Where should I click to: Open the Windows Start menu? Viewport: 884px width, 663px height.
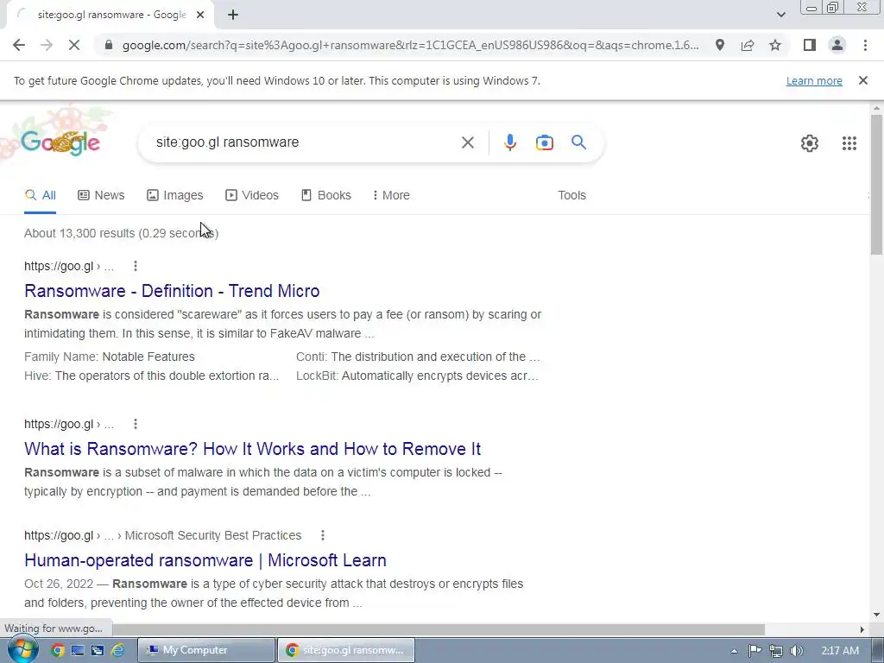(x=22, y=650)
